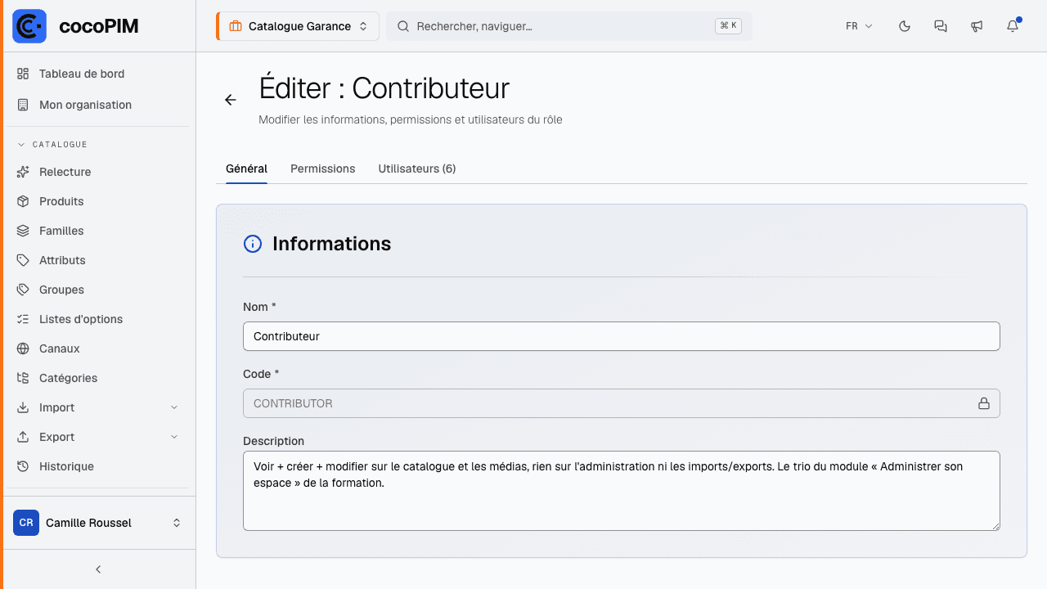Open Tableau de bord from sidebar
The image size is (1047, 589).
pos(98,74)
